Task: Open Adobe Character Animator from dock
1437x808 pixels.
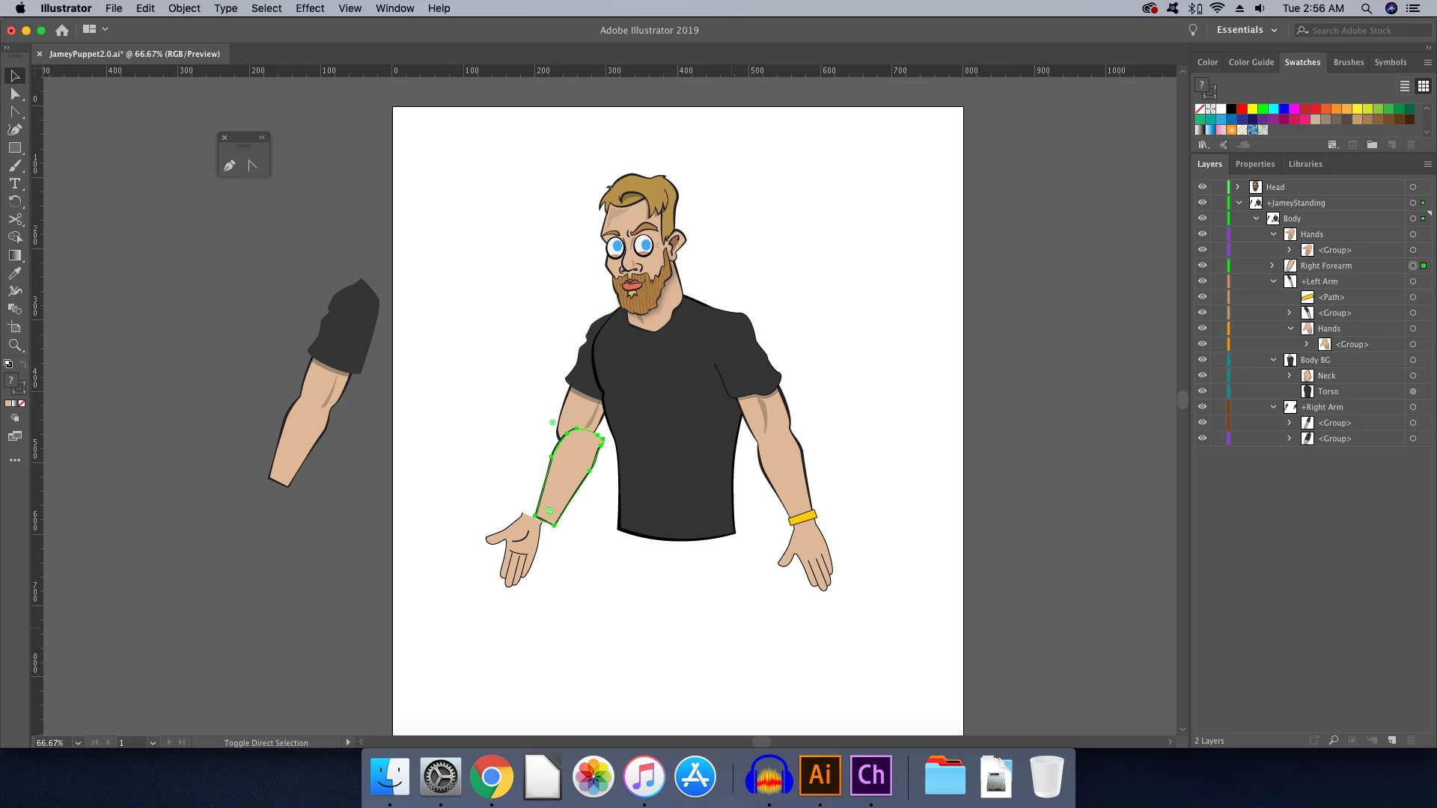Action: 870,776
